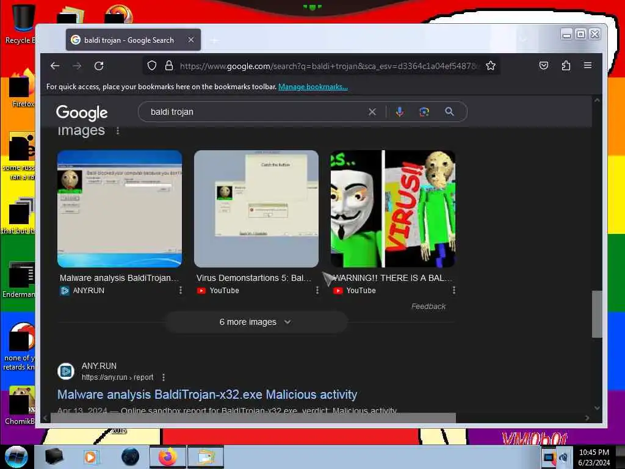
Task: Select the Chomik desktop icon
Action: click(x=20, y=405)
